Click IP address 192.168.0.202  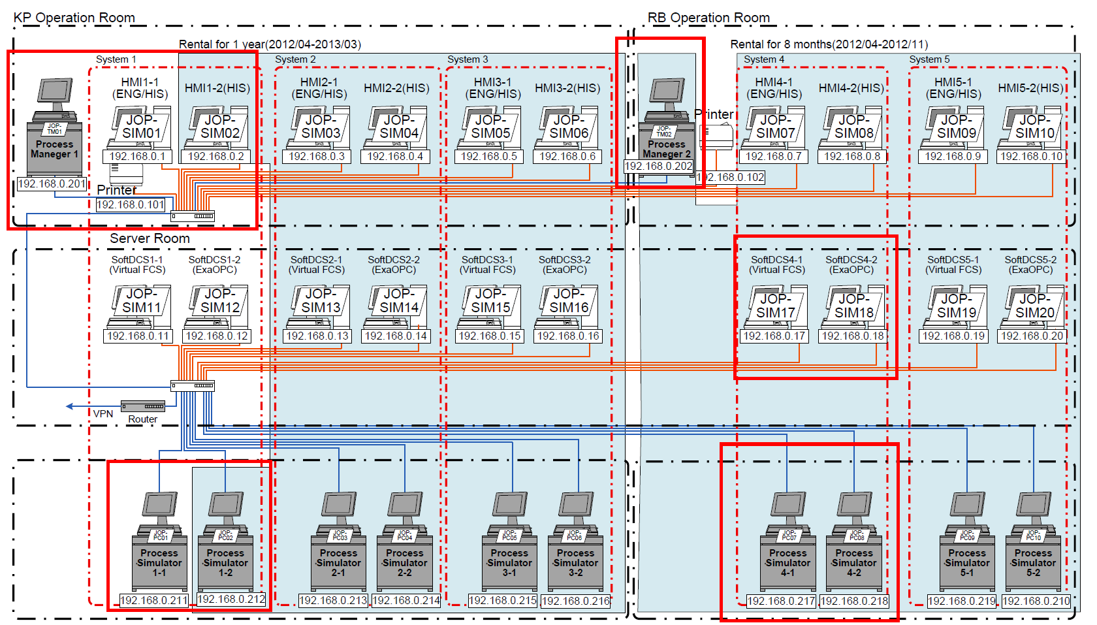[659, 167]
